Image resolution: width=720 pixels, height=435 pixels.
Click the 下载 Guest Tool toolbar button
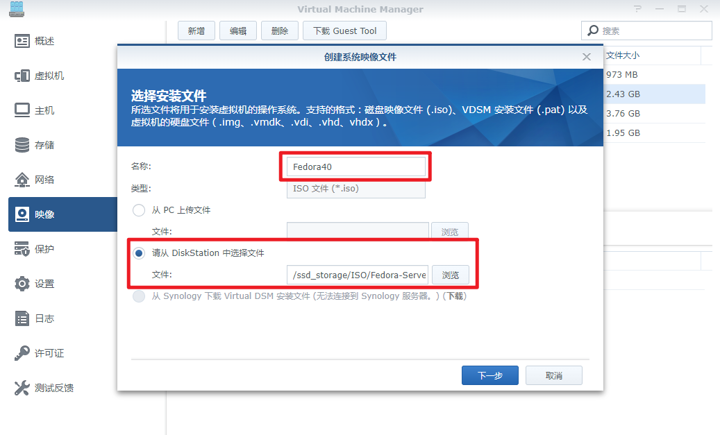(344, 31)
